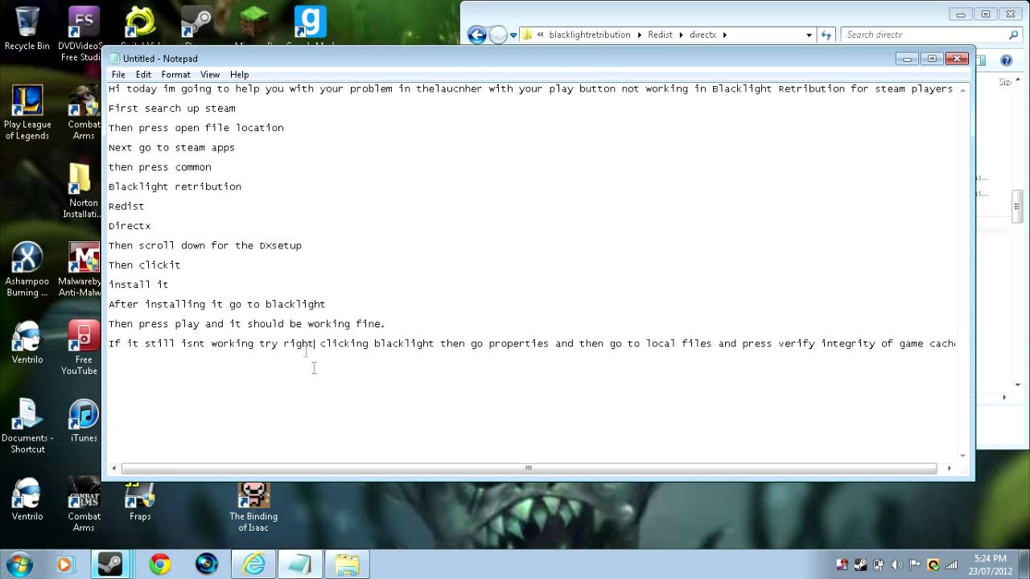This screenshot has width=1030, height=579.
Task: Click the Notepad title bar 'Untitled - Notepad'
Action: 160,59
